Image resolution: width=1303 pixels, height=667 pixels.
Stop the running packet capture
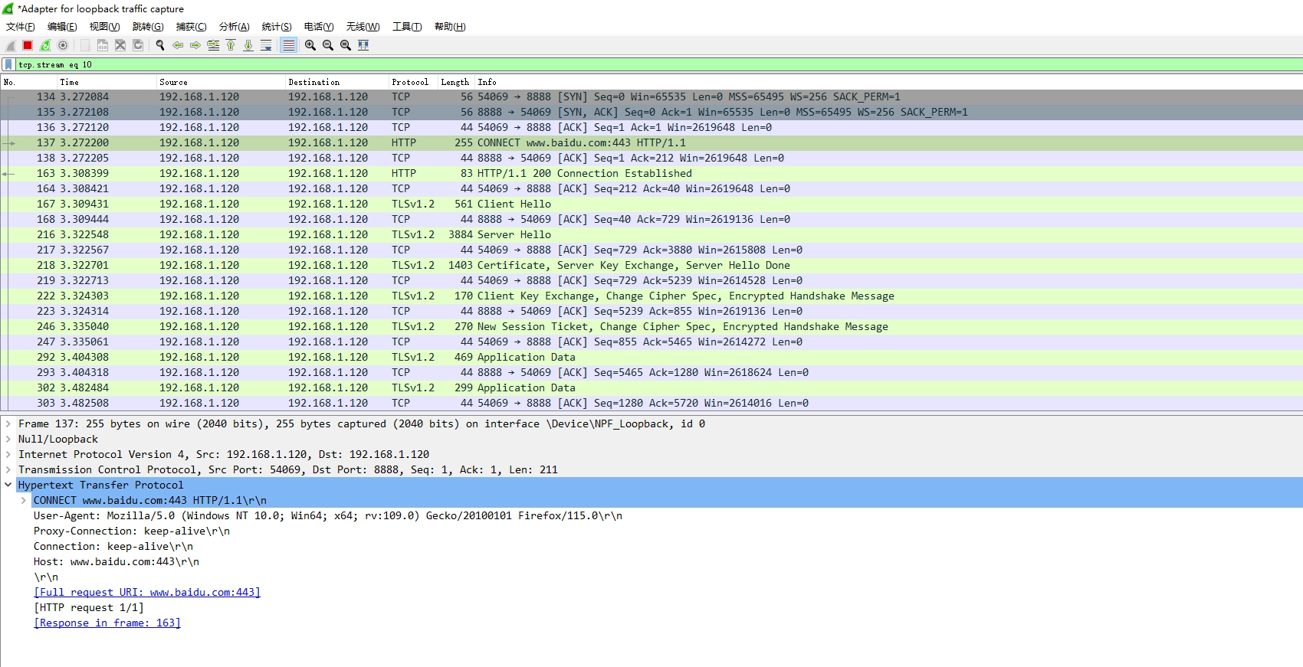(x=28, y=45)
